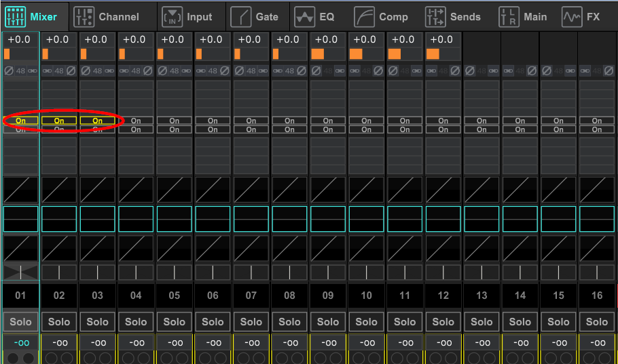Solo channel 16
The width and height of the screenshot is (618, 364).
[x=597, y=322]
